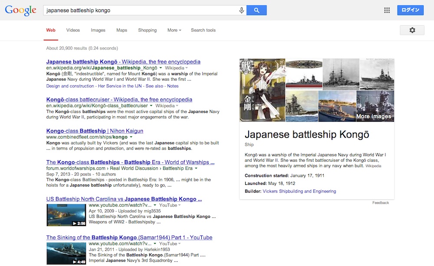Viewport: 434px width, 266px height.
Task: Open Search tools options
Action: 203,30
